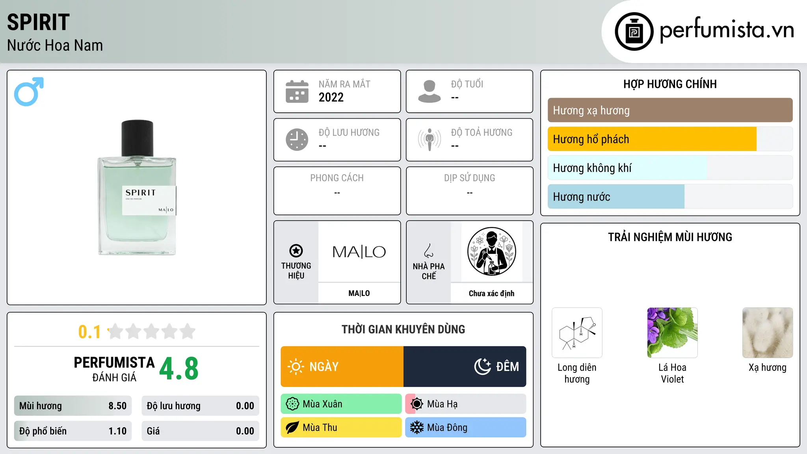807x454 pixels.
Task: Select the Hương xạ hương accord bar
Action: (x=670, y=110)
